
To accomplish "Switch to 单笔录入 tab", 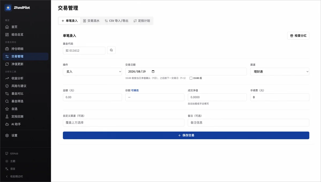I will click(x=70, y=21).
